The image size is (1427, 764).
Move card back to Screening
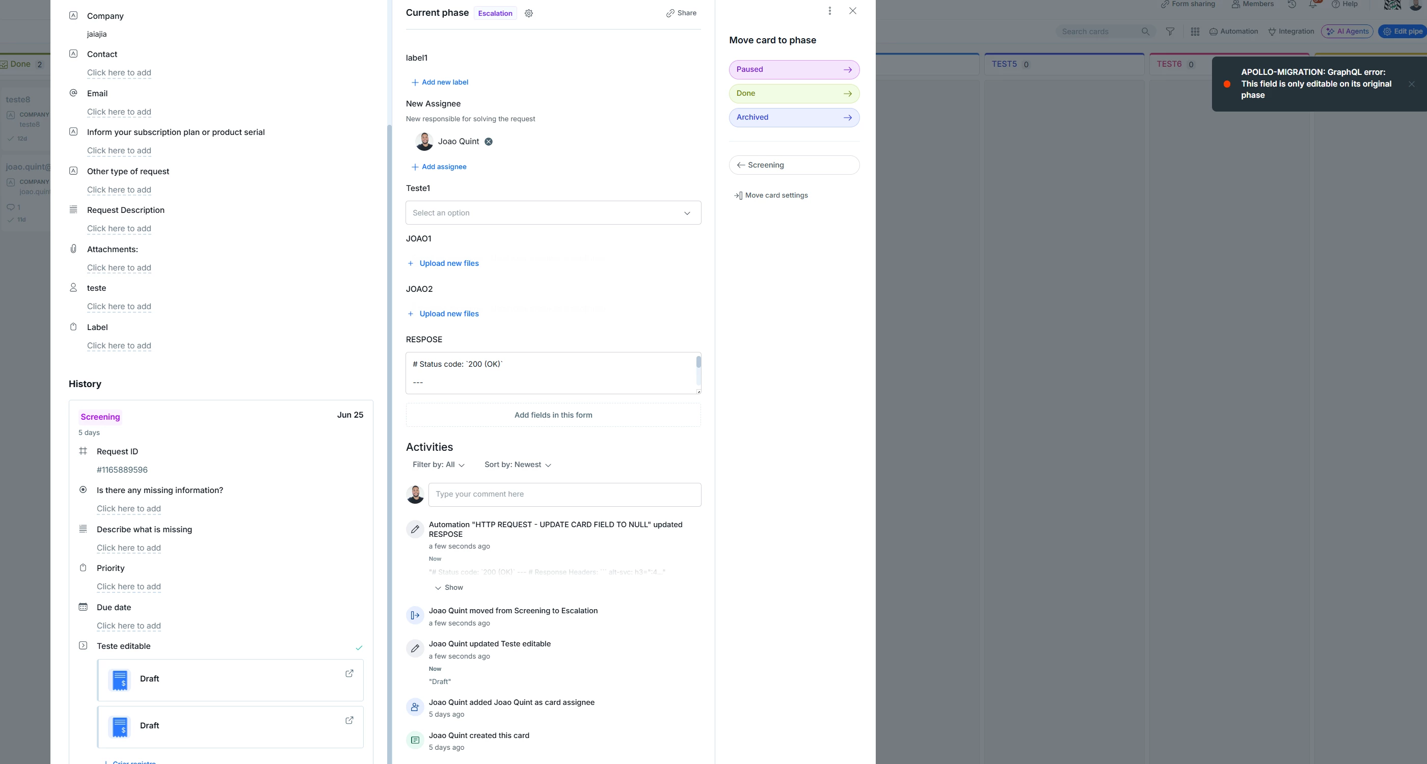tap(794, 165)
